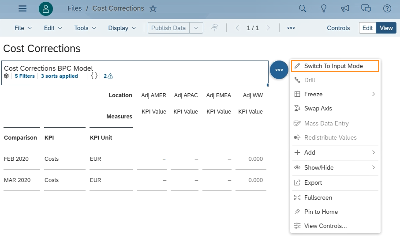
Task: Select the Adj WW value for MAR 2020
Action: point(256,180)
